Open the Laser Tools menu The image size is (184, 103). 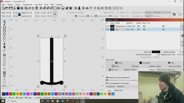38,5
